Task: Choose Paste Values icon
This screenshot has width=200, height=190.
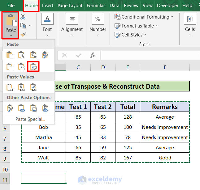Action: 10,87
